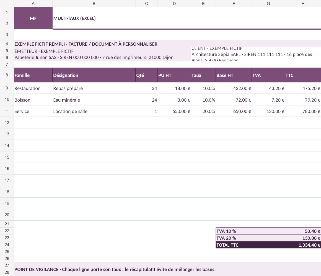Select row 24 header
The height and width of the screenshot is (276, 321).
tap(7, 245)
